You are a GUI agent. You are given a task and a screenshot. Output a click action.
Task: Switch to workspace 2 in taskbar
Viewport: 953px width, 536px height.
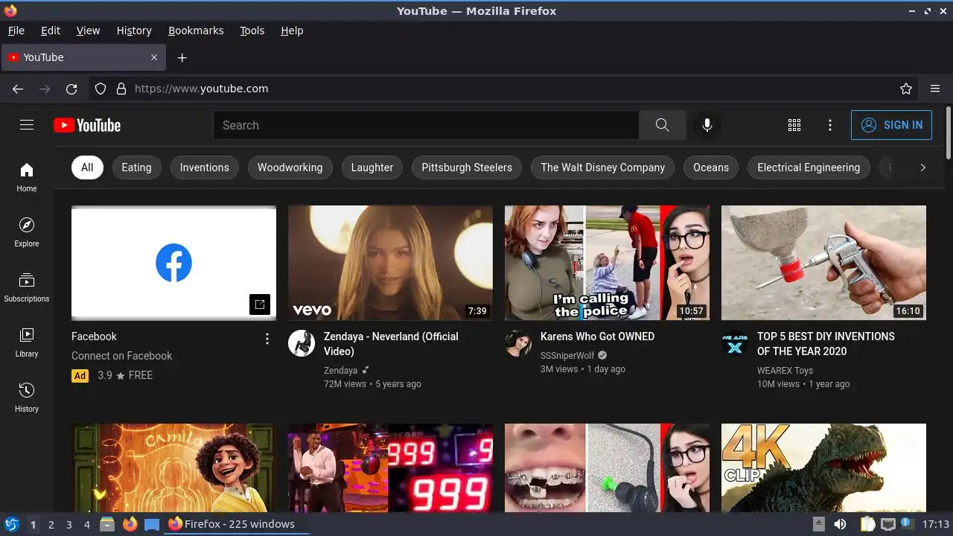pyautogui.click(x=51, y=524)
